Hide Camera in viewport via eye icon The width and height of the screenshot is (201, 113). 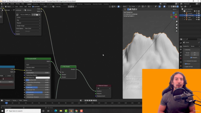(197, 13)
